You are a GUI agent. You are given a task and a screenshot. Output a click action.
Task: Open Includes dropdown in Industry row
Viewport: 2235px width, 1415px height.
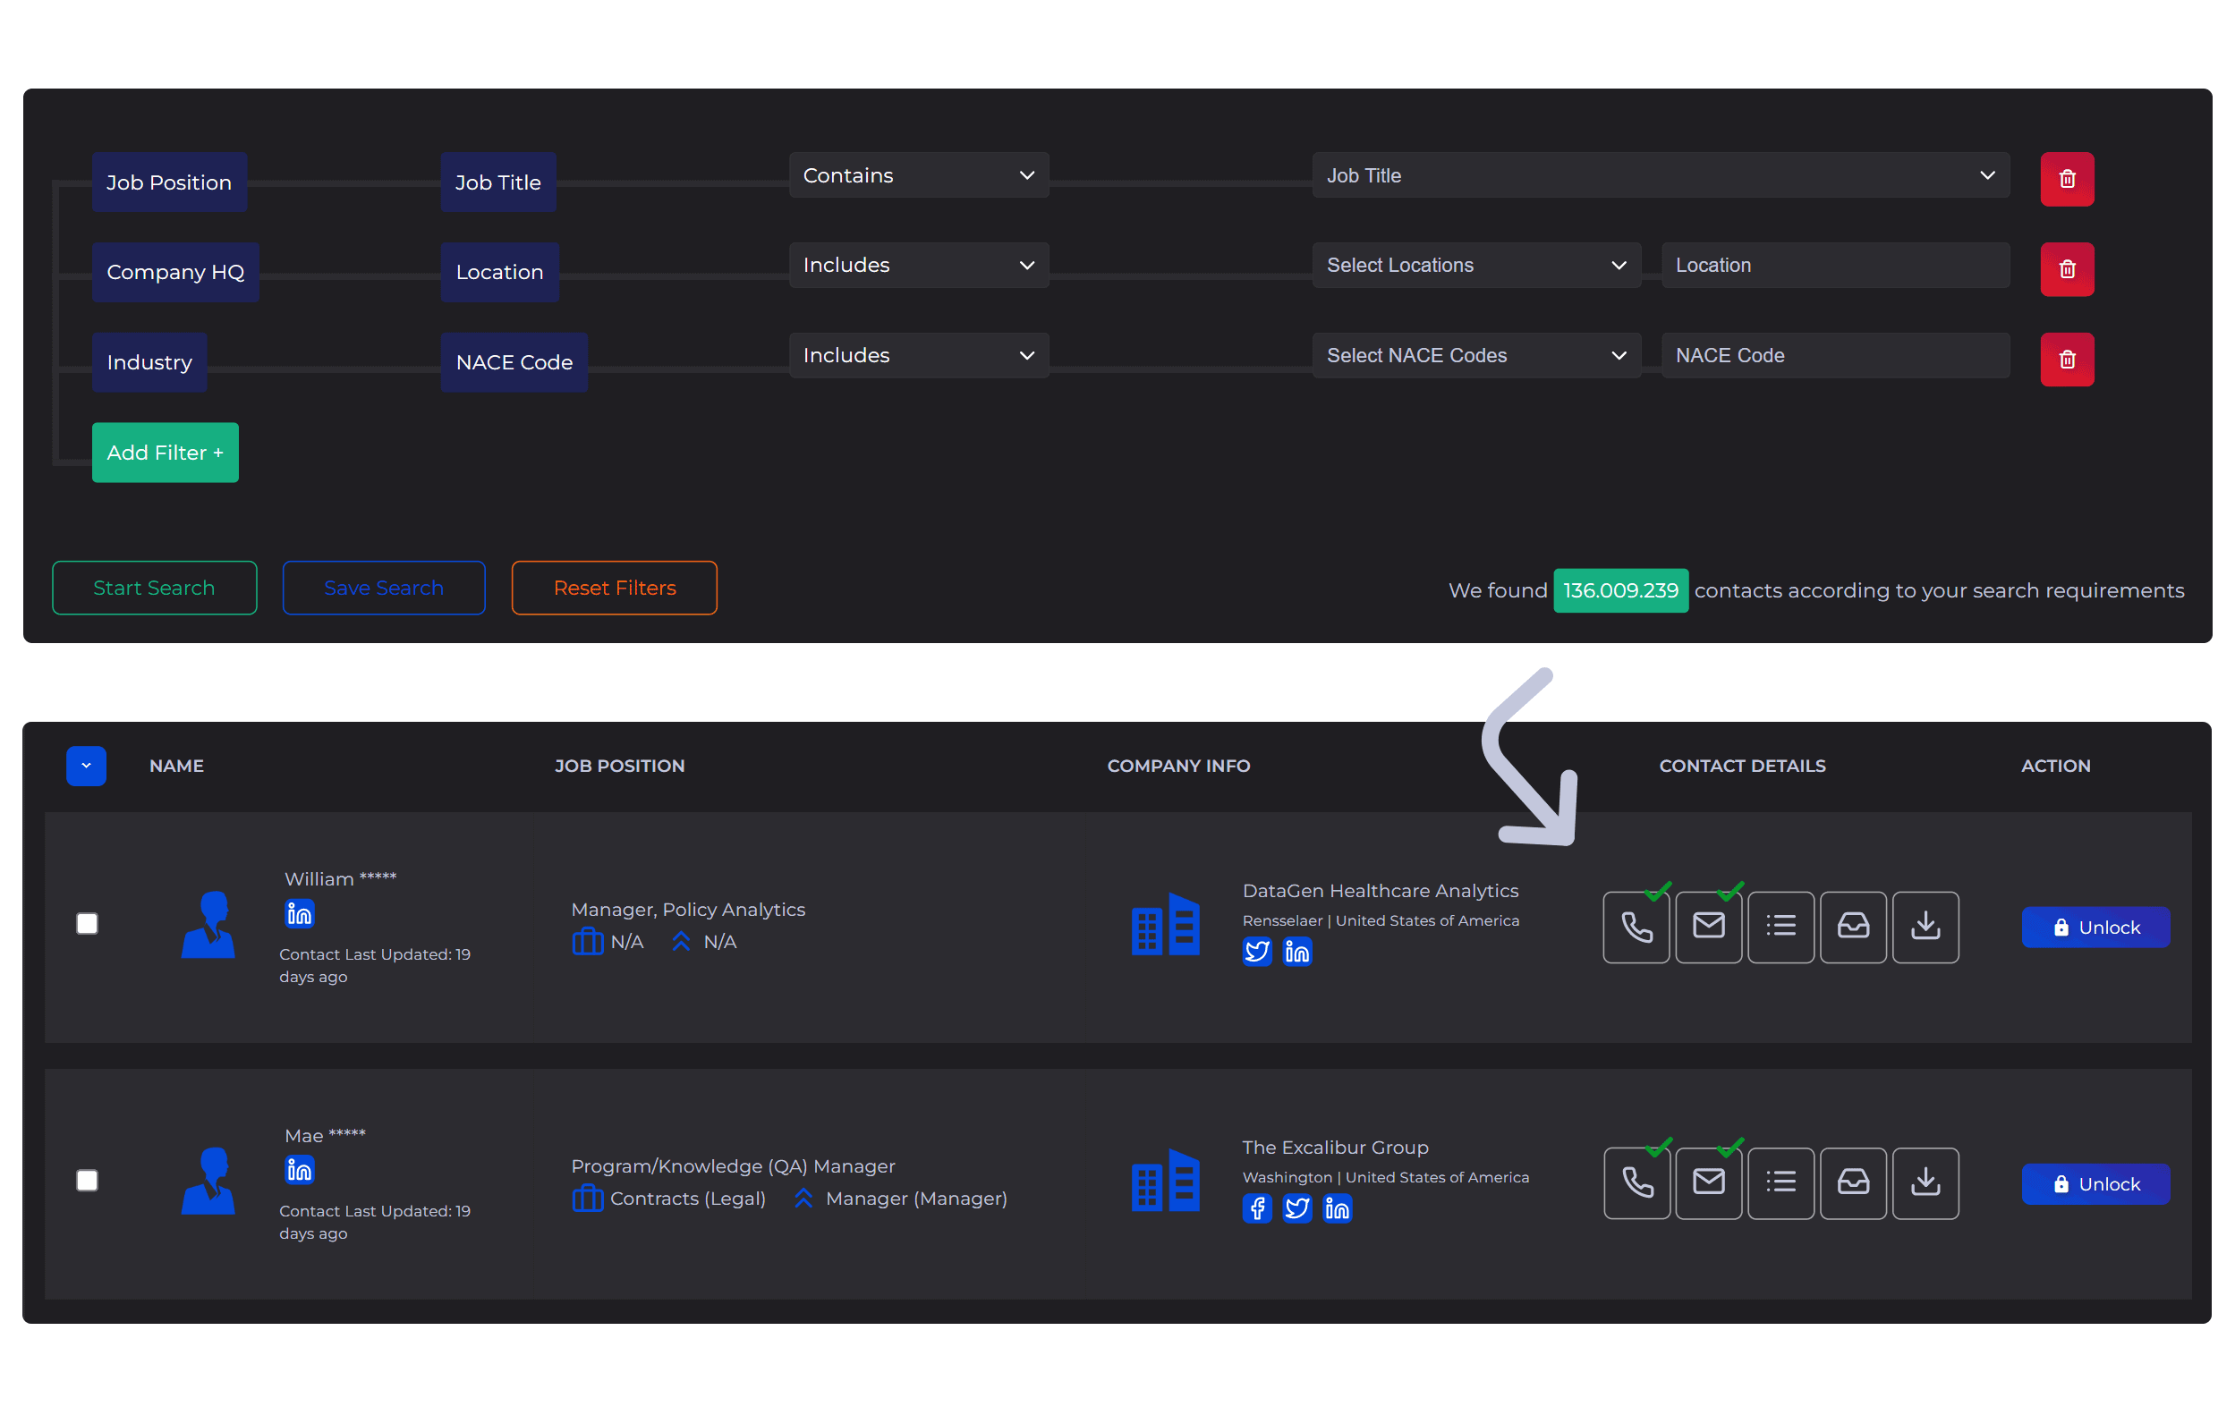[x=918, y=355]
